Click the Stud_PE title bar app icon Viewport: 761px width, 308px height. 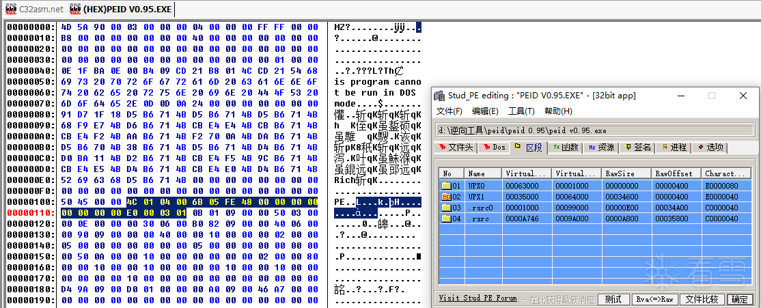[x=439, y=96]
